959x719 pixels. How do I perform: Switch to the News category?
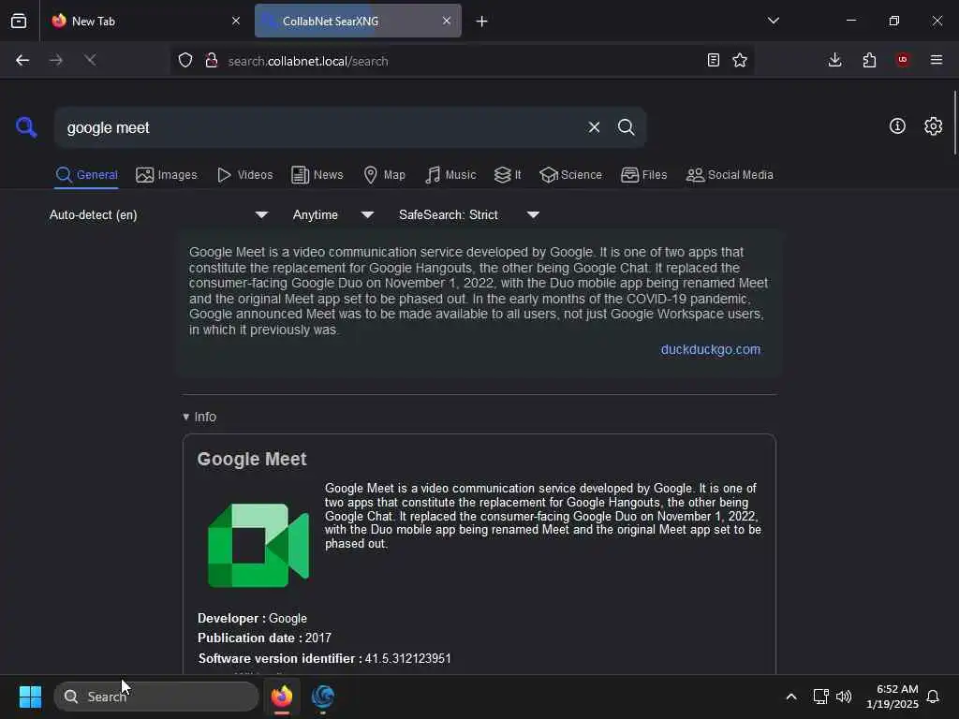pyautogui.click(x=317, y=175)
